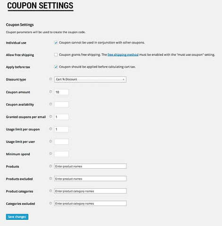
Task: Open the Discount type dropdown
Action: (x=90, y=79)
